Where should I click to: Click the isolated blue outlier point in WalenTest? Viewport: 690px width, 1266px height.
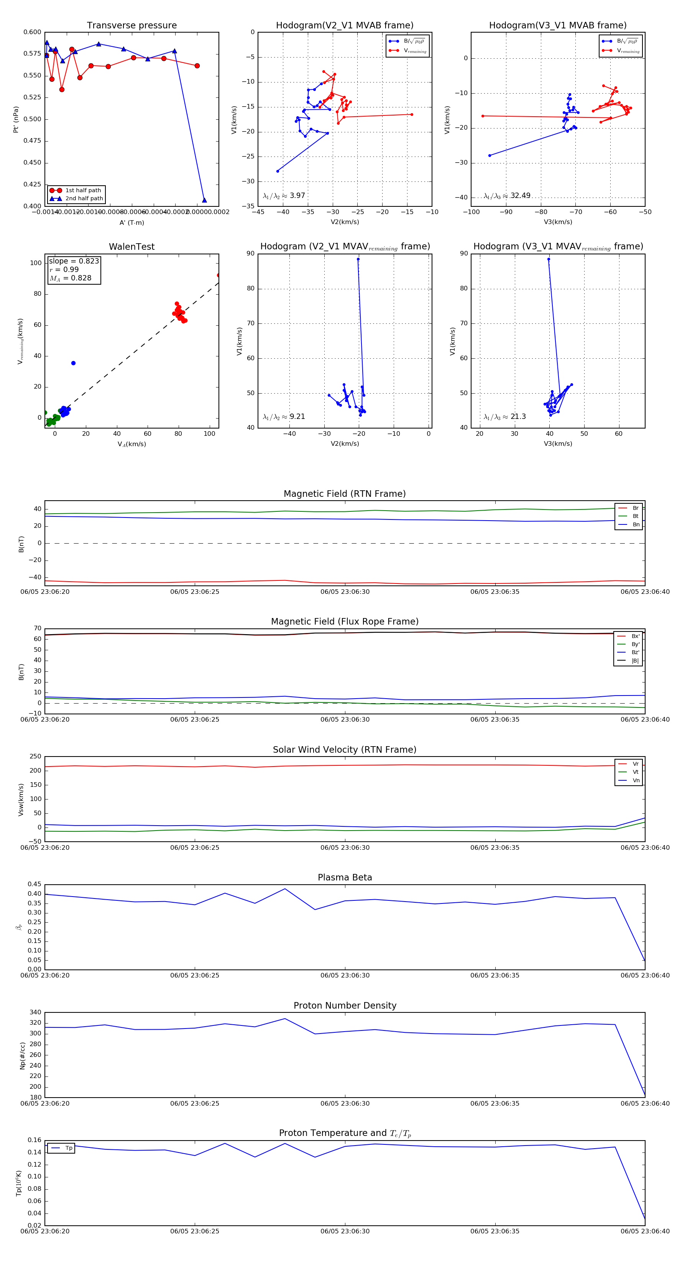pyautogui.click(x=73, y=363)
